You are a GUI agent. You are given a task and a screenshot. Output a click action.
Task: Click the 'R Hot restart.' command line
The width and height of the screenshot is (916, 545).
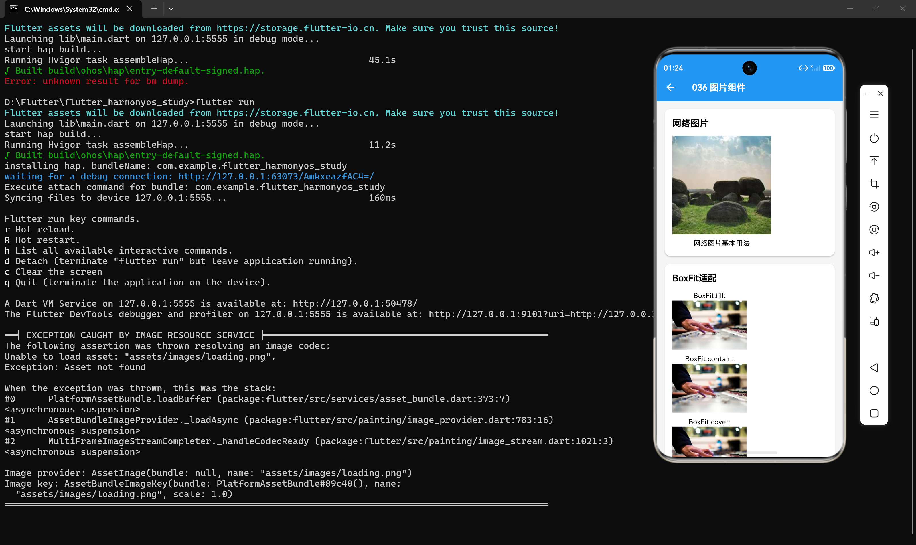pos(42,240)
